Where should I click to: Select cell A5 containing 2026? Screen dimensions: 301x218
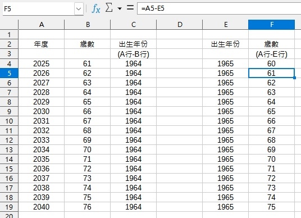click(41, 73)
